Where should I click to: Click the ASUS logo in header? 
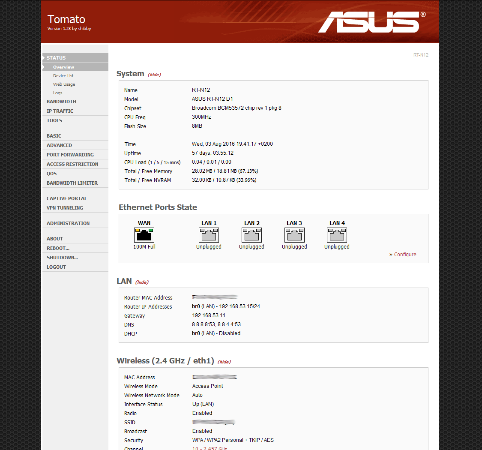coord(371,22)
